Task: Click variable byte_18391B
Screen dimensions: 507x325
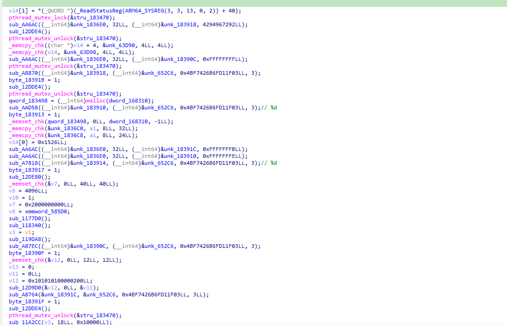Action: tap(26, 80)
